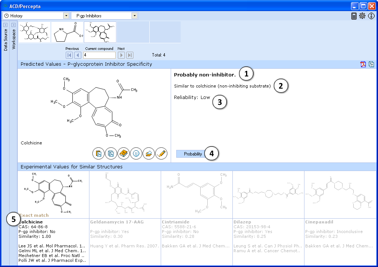Copy the predicted values as text
Screen dimensions: 378x267
pyautogui.click(x=371, y=64)
